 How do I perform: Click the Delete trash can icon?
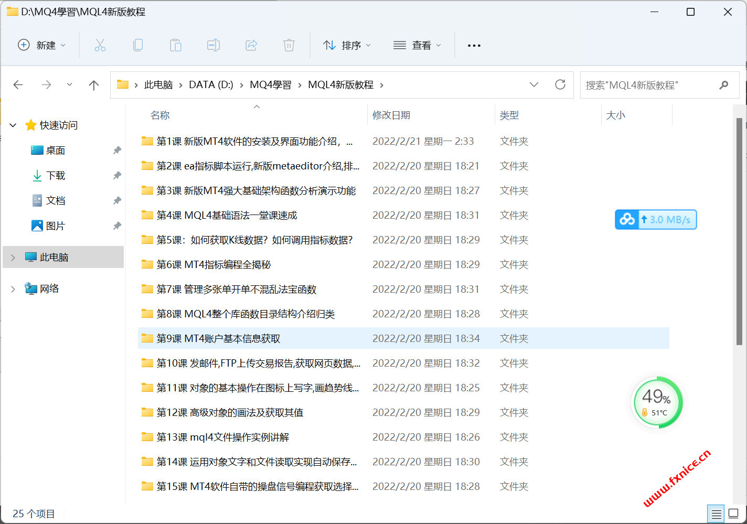(x=289, y=46)
